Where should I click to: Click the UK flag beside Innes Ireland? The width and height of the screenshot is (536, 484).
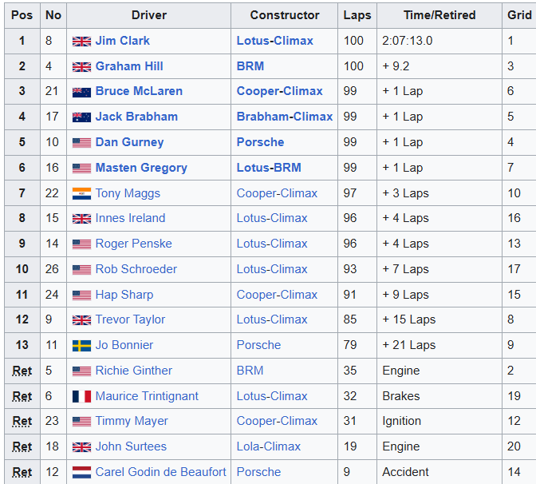pos(81,219)
